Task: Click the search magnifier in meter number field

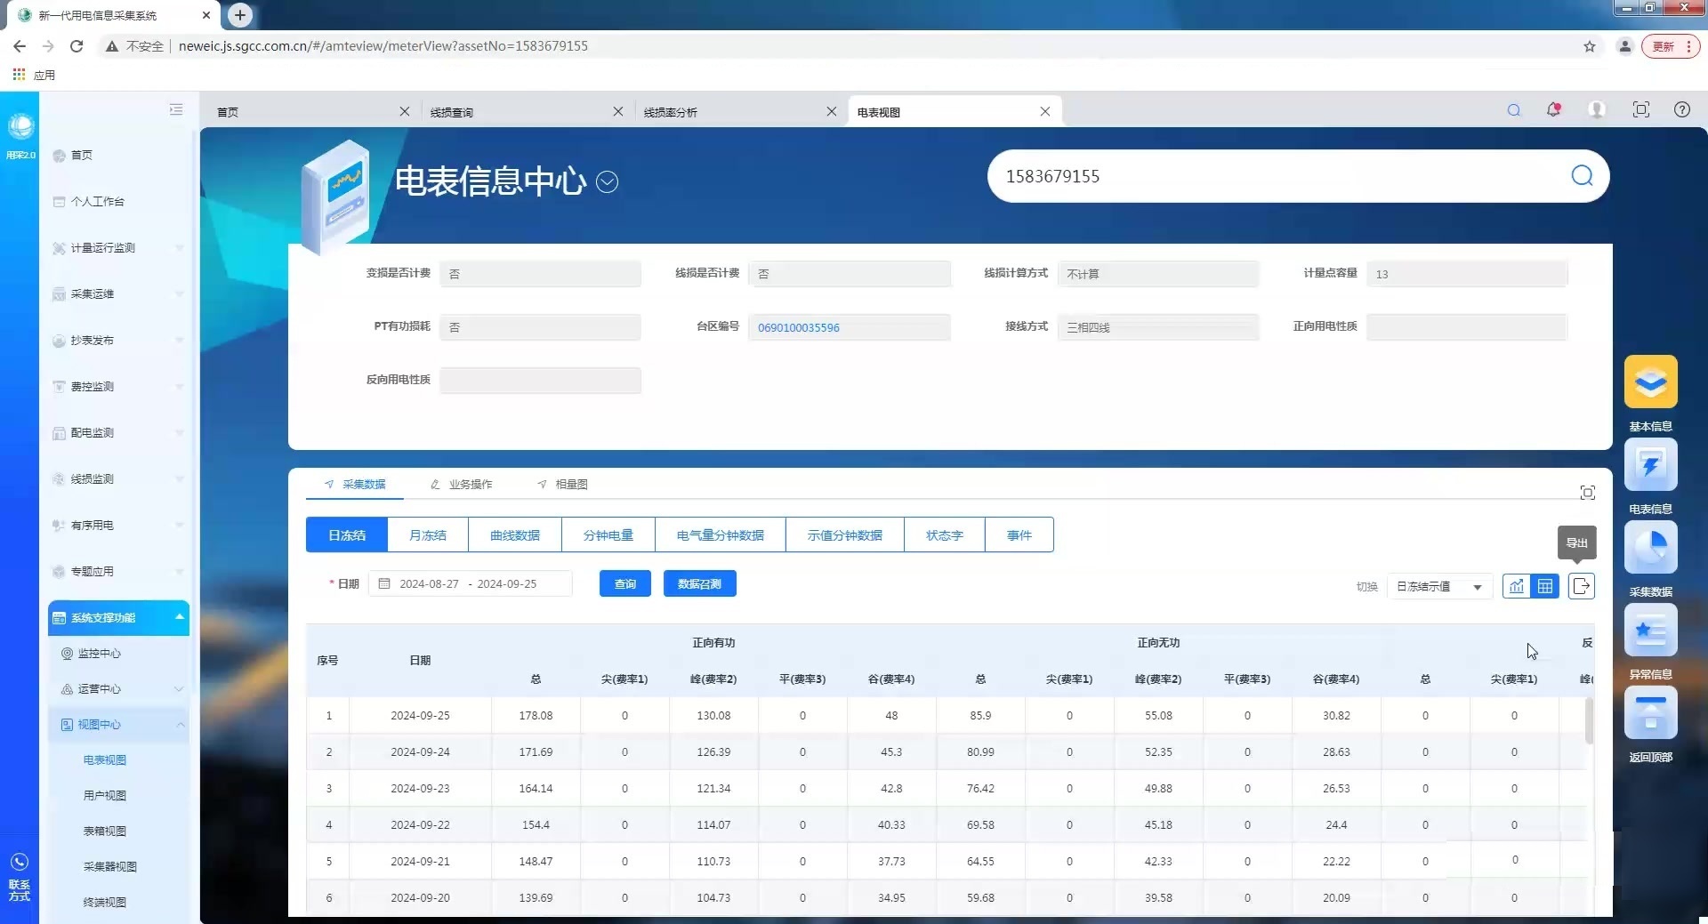Action: point(1581,176)
